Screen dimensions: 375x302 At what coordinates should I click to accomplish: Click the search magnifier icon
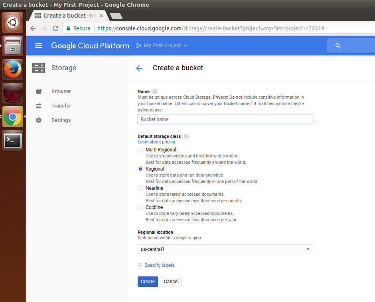click(x=338, y=46)
